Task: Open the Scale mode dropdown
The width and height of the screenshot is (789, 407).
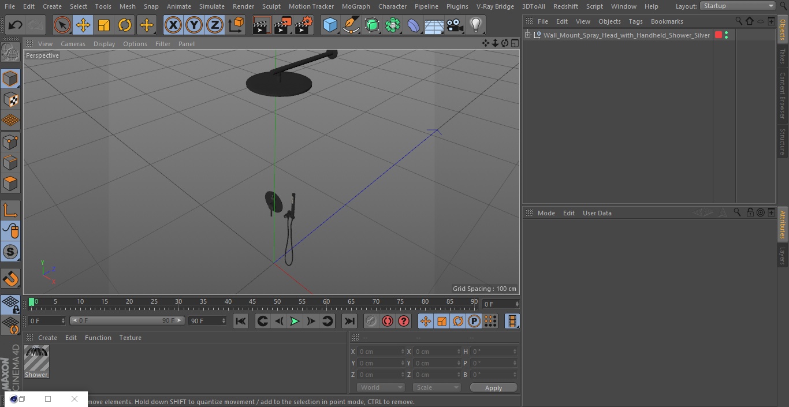Action: click(436, 387)
